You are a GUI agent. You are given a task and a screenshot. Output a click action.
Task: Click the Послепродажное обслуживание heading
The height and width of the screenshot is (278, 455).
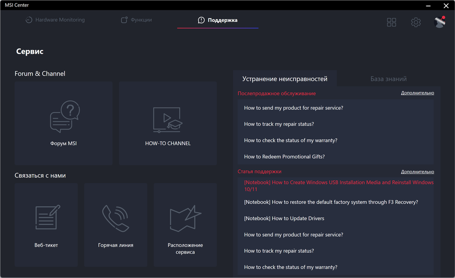click(277, 94)
